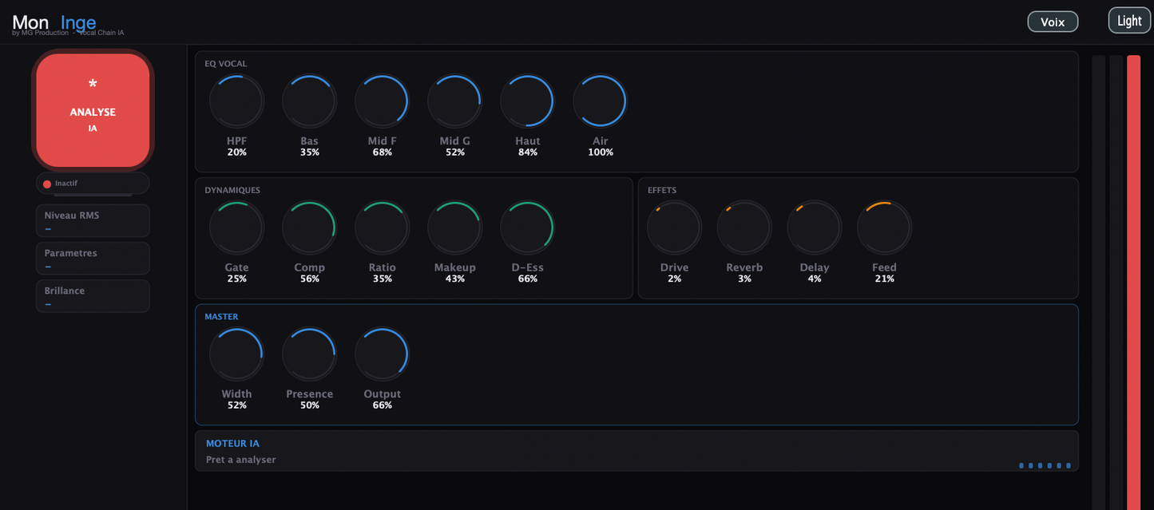Screen dimensions: 1154x510
Task: Click the Delay knob
Action: coord(815,227)
